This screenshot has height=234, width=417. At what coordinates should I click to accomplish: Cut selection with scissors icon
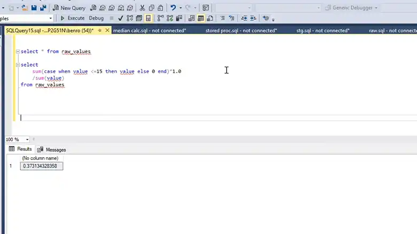(142, 8)
